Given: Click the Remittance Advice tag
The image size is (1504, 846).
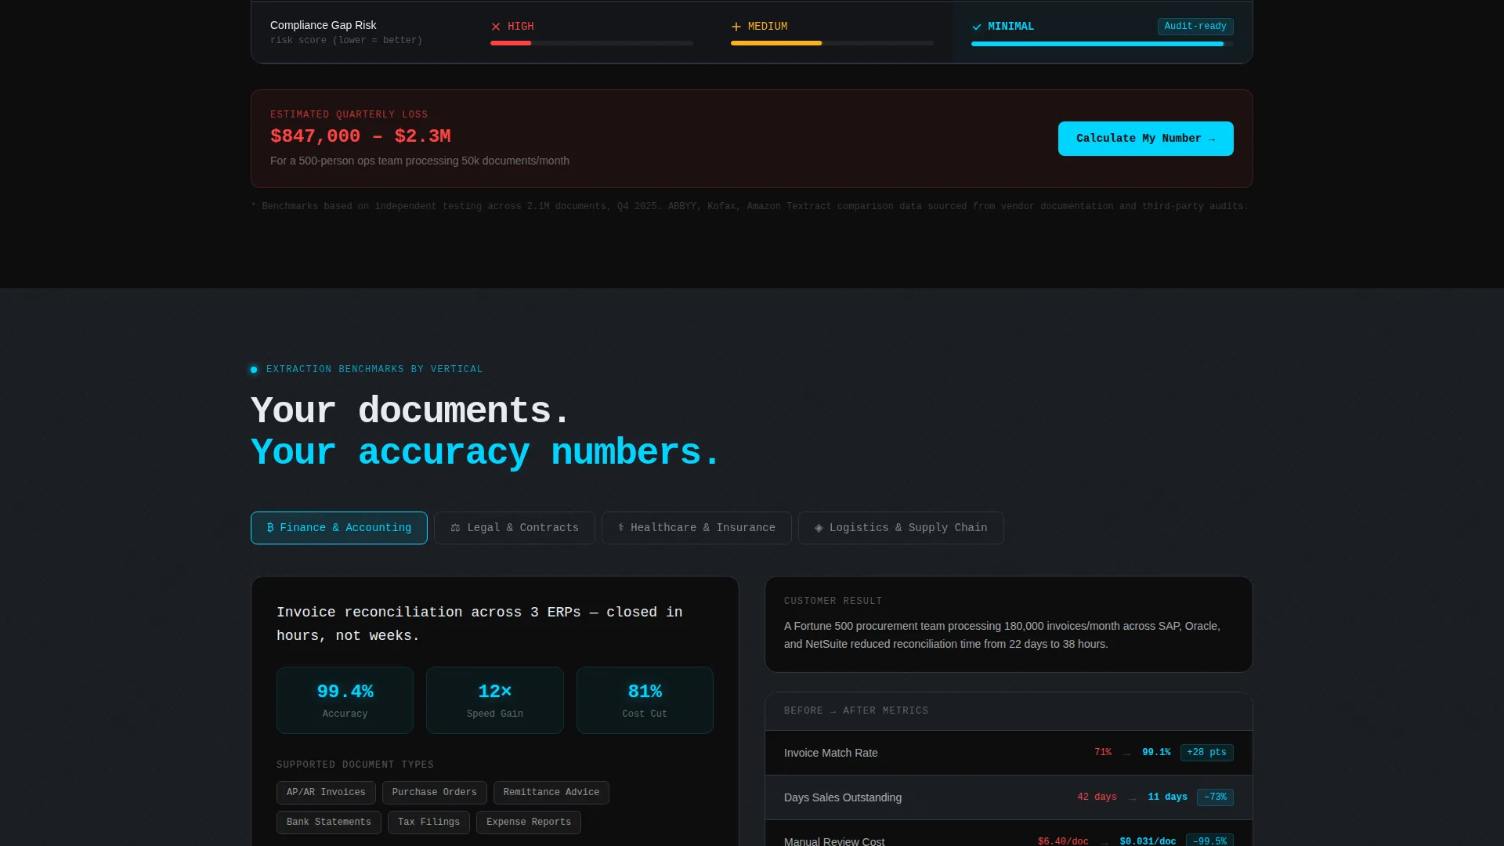Looking at the screenshot, I should click(551, 793).
